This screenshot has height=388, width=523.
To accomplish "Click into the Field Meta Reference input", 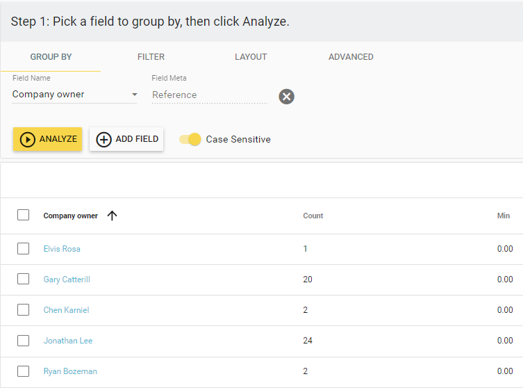I will pos(209,95).
